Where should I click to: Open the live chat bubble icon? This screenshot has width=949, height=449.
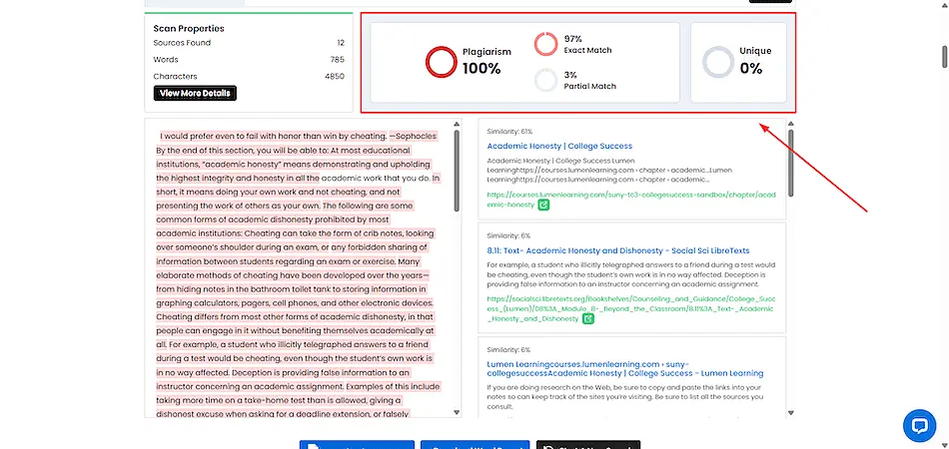(x=919, y=425)
